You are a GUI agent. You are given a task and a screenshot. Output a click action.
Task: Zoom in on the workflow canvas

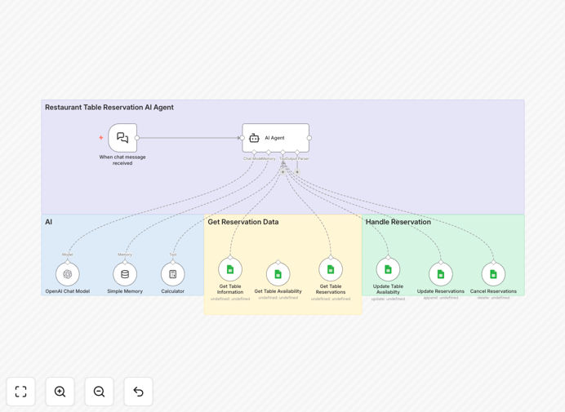tap(60, 392)
